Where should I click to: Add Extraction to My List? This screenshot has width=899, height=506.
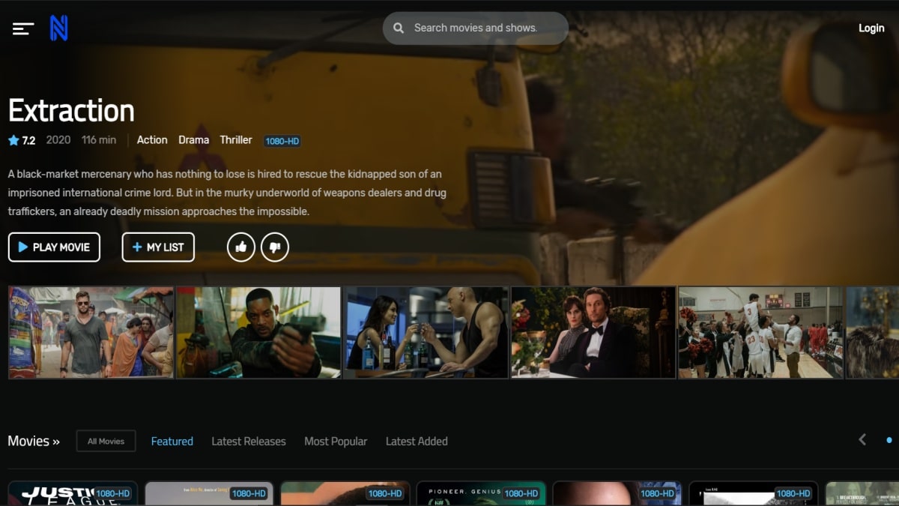pyautogui.click(x=158, y=247)
